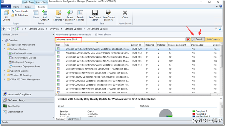The image size is (225, 126).
Task: Open Monitoring workspace
Action: 28,106
